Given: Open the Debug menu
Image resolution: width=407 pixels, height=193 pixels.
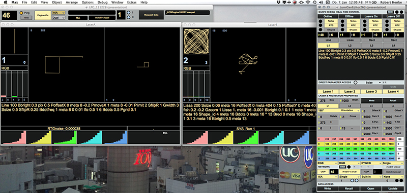Looking at the screenshot, I should coord(103,3).
